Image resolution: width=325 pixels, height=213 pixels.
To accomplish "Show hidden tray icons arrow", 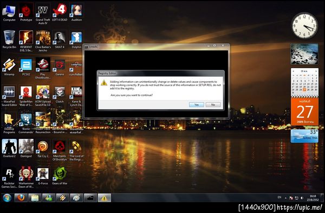I will point(285,198).
